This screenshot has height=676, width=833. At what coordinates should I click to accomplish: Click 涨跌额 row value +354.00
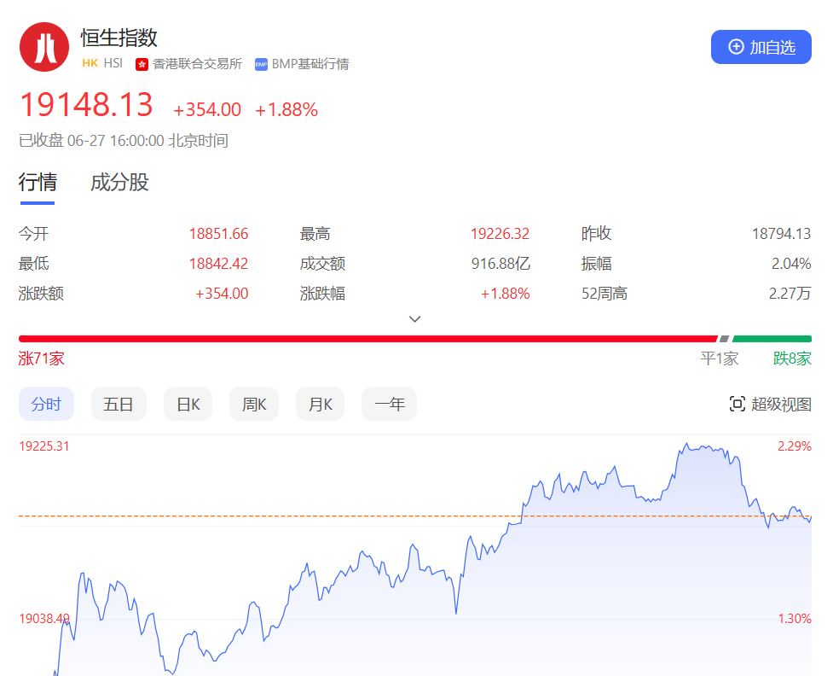pos(222,293)
